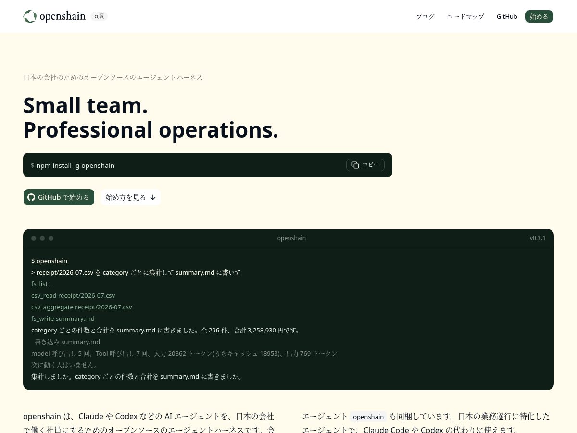Viewport: 577px width, 433px height.
Task: Open the GitHub link in header
Action: click(507, 16)
